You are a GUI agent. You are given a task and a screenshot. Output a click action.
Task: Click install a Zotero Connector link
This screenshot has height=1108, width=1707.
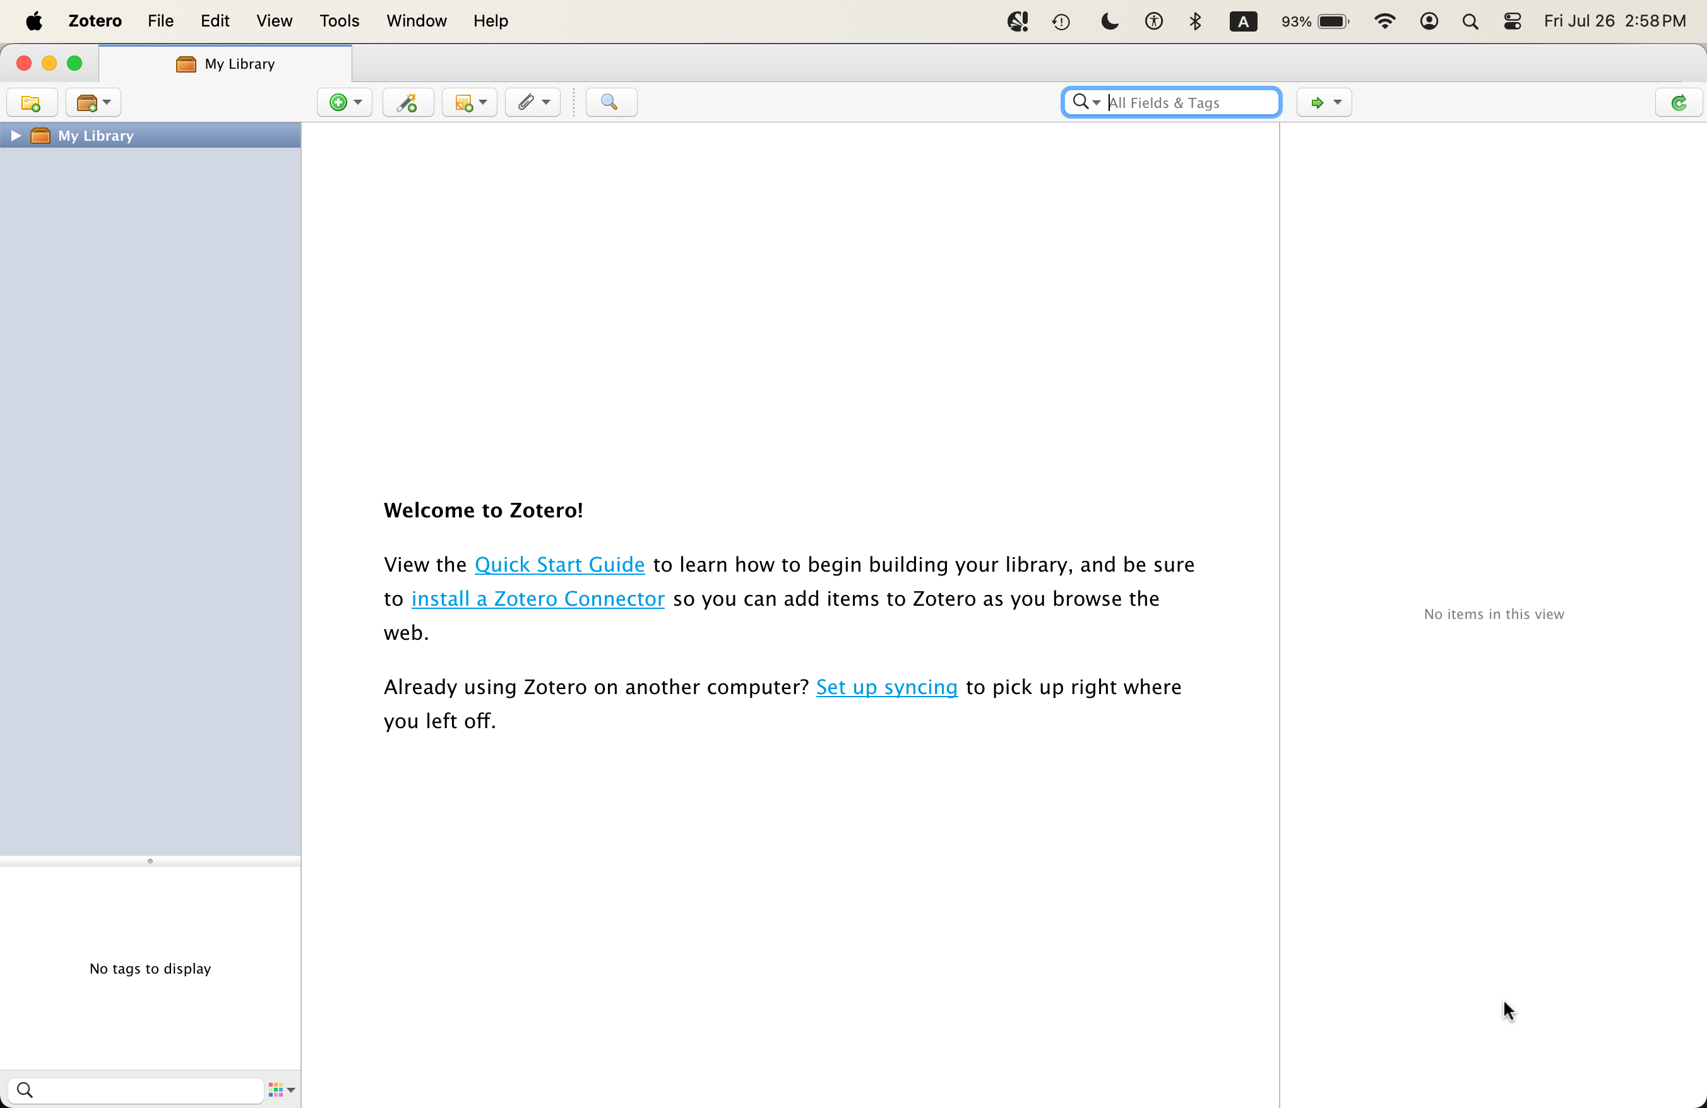tap(538, 598)
